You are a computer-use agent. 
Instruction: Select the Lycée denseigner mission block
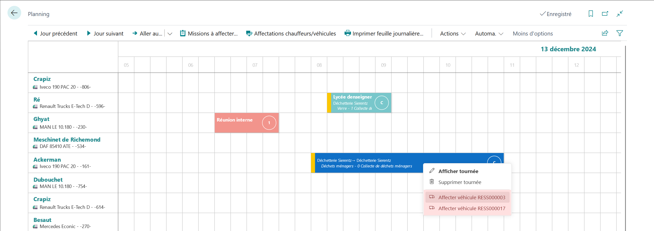coord(359,103)
